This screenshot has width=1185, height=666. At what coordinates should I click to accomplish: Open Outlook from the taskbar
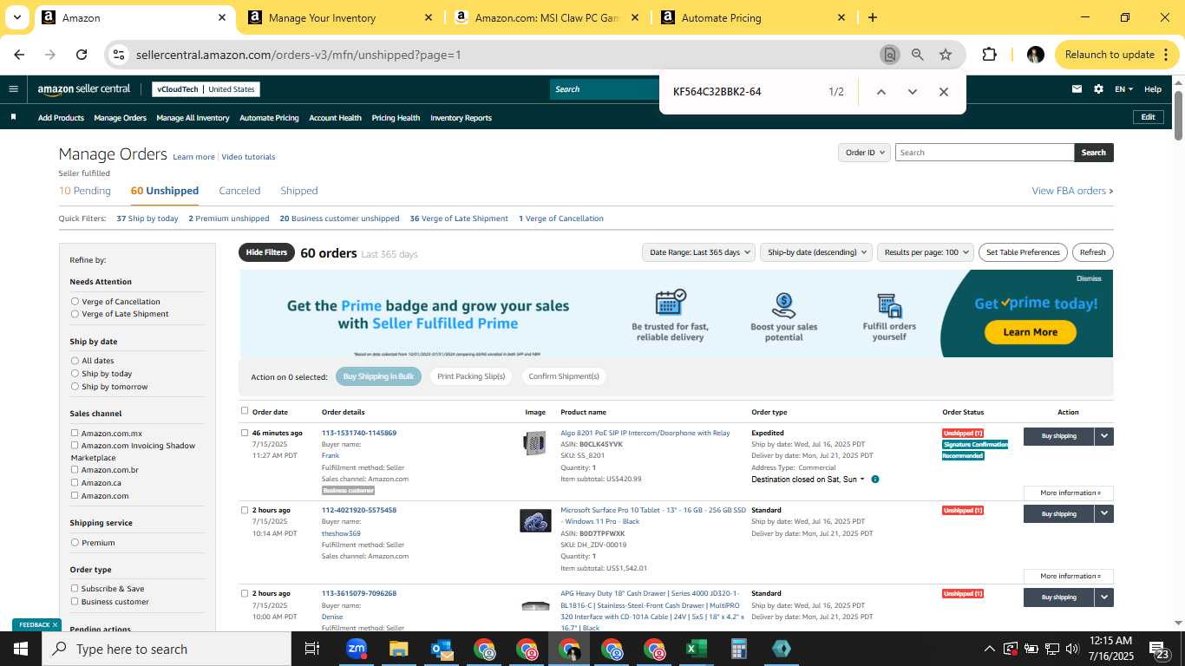click(442, 649)
